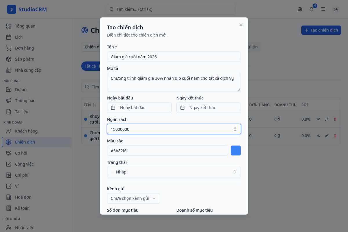Open the Ngày bắt đầu date picker

click(x=139, y=108)
